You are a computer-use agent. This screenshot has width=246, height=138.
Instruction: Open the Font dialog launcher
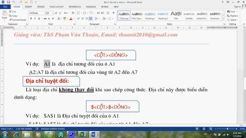tap(74, 24)
